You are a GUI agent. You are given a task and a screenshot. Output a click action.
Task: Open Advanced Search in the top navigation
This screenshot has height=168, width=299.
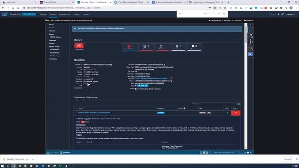click(x=65, y=14)
